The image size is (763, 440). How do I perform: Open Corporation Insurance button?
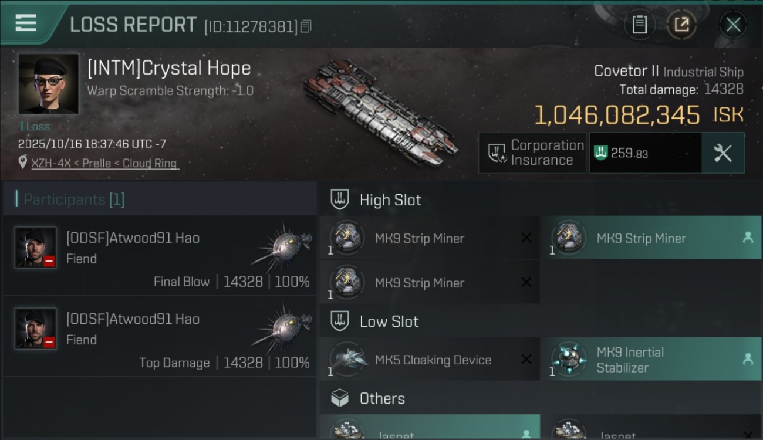(532, 153)
